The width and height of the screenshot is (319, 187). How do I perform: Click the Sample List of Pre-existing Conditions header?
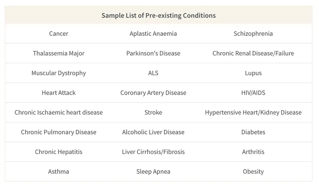coord(159,15)
